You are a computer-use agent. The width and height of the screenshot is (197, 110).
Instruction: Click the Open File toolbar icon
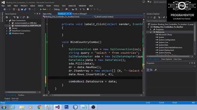pyautogui.click(x=19, y=9)
